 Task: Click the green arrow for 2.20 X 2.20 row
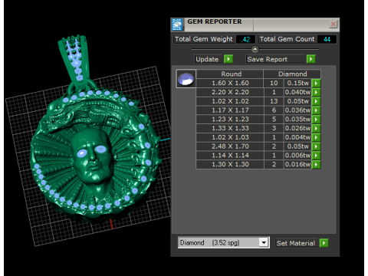tap(316, 92)
